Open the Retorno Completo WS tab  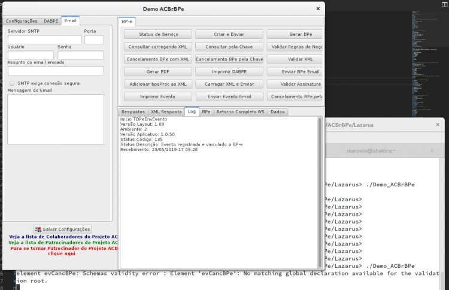click(241, 112)
